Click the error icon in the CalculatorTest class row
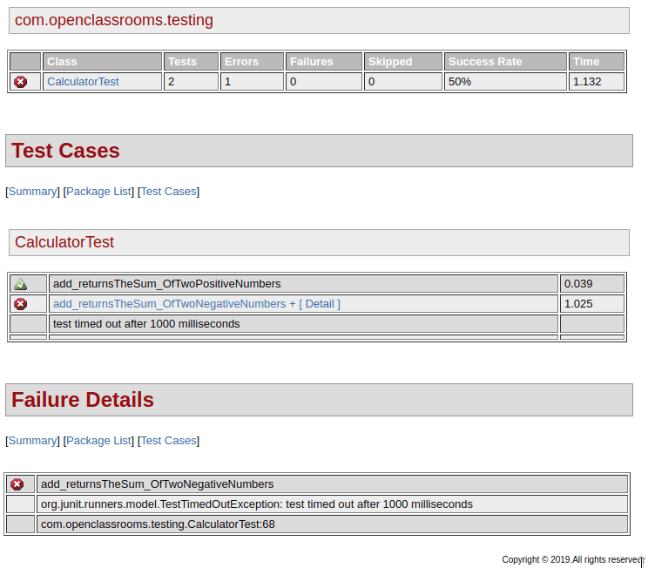Viewport: 648px width, 568px height. 21,82
